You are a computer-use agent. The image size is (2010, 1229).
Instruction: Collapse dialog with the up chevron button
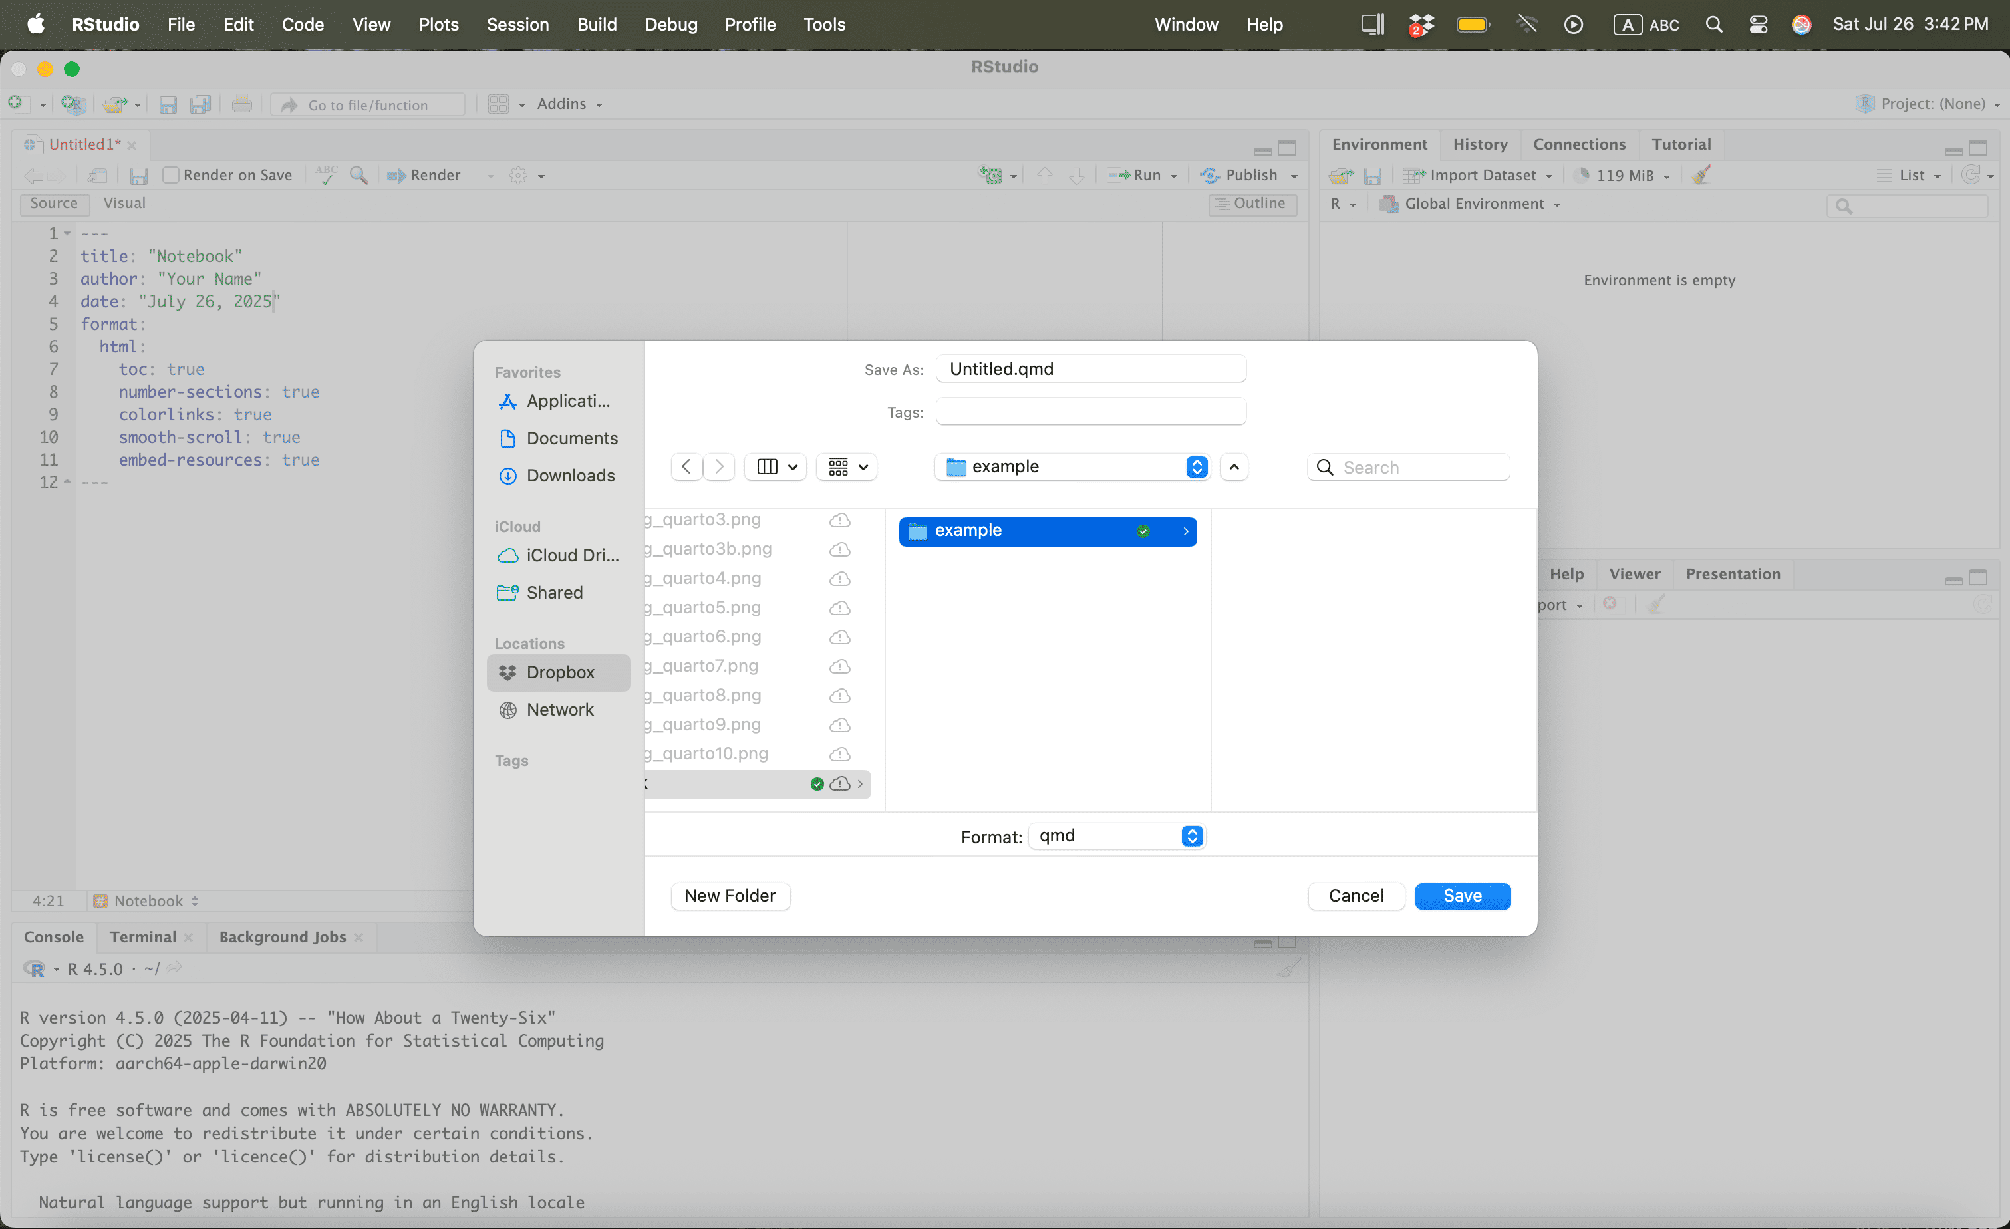pos(1233,466)
